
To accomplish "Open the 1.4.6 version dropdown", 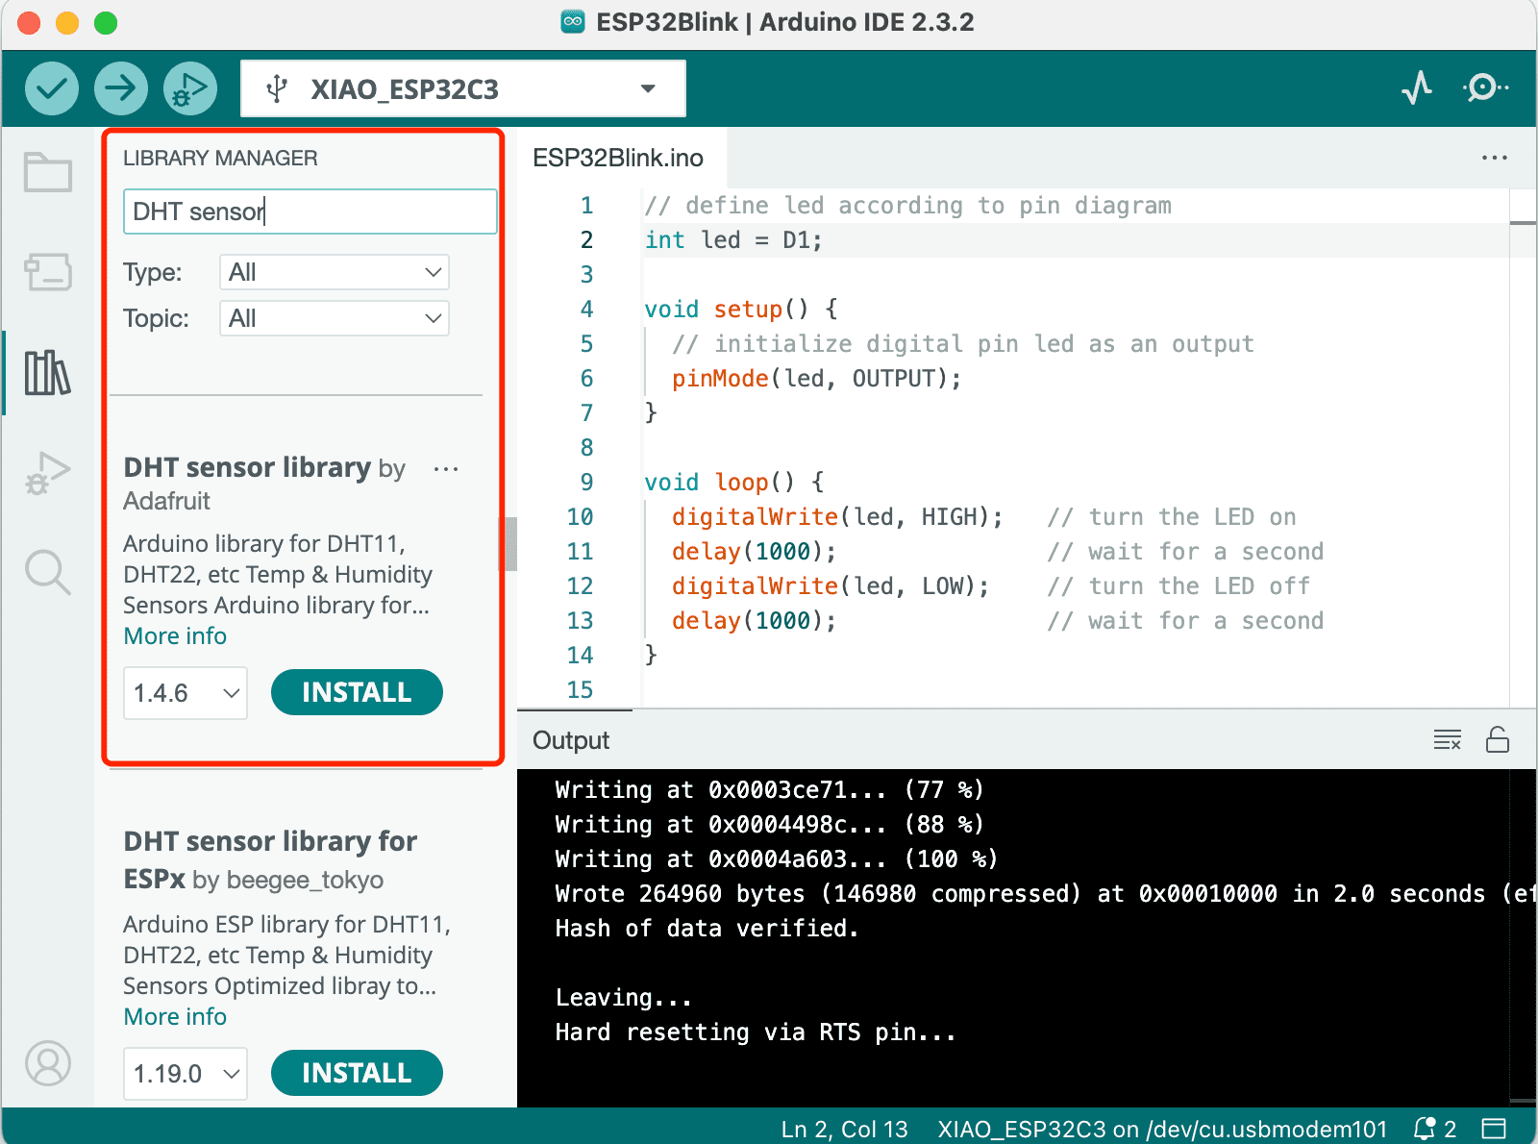I will point(186,693).
